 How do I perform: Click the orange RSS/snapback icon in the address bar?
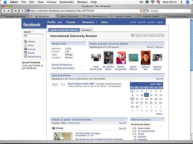point(141,11)
